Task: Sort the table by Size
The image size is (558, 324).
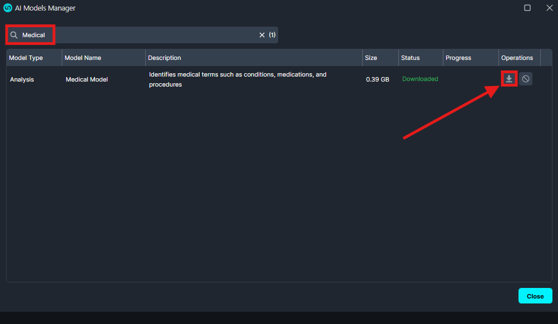Action: click(371, 58)
